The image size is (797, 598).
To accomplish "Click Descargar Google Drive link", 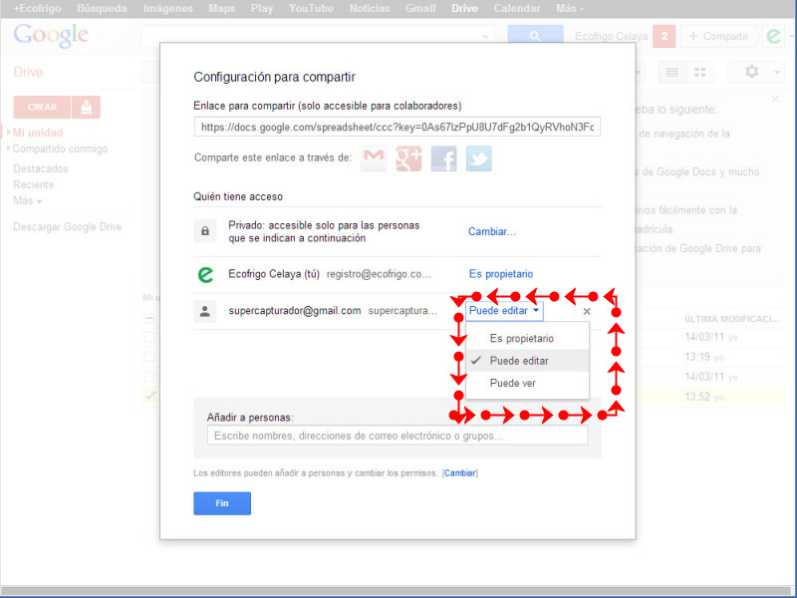I will click(x=68, y=227).
